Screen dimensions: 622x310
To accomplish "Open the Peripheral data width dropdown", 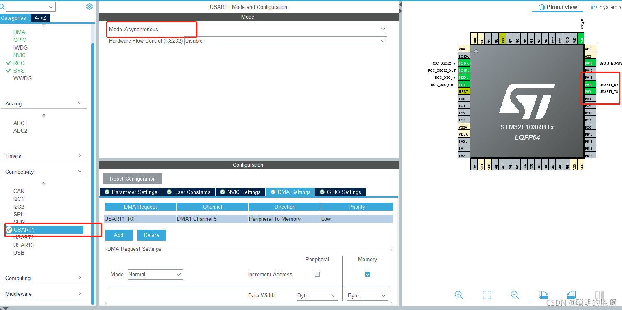I will pyautogui.click(x=317, y=295).
